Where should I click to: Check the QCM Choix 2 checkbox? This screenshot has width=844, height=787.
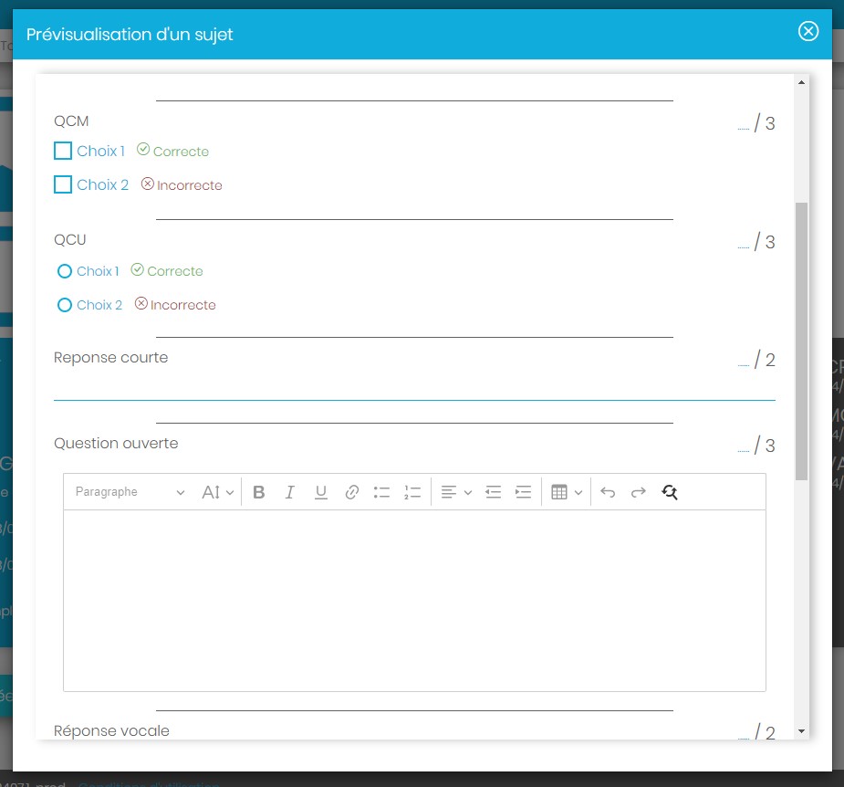[x=63, y=184]
